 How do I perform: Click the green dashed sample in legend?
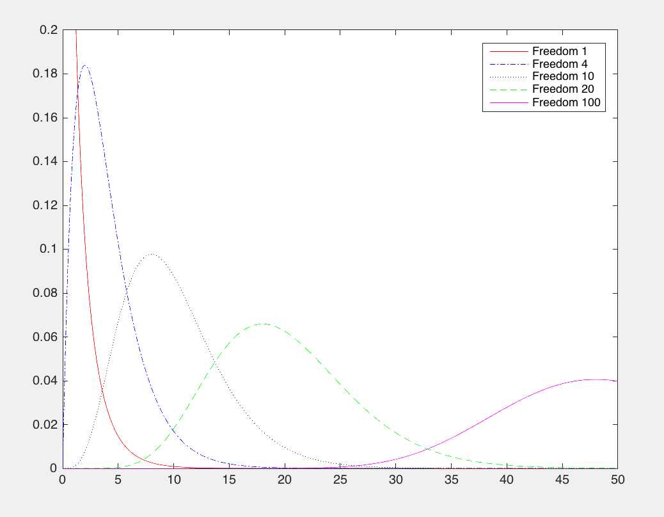(x=509, y=90)
